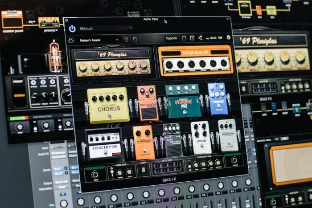Click the orange speaker cabinet in right window
312x208 pixels.
point(291,164)
